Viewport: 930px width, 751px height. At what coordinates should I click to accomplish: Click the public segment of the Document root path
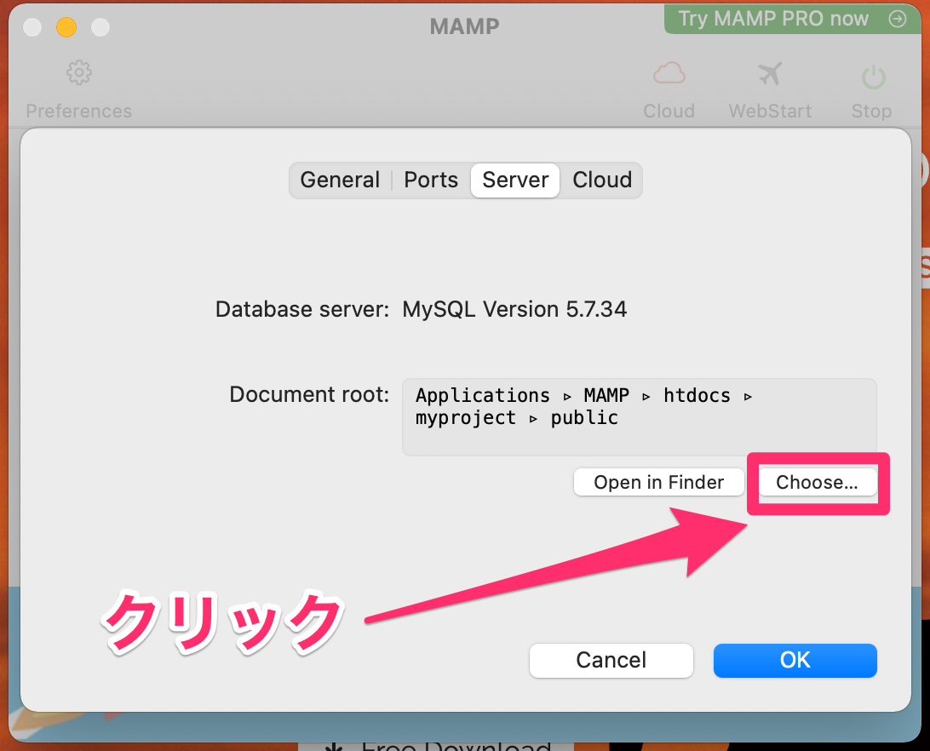coord(584,417)
